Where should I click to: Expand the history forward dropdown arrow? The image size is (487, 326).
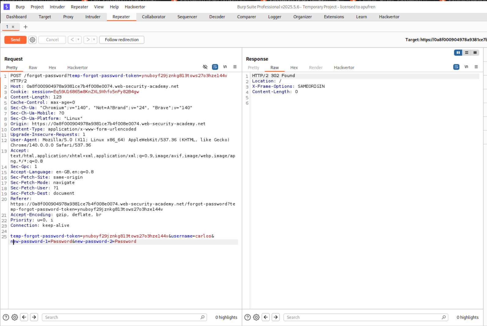pos(94,40)
